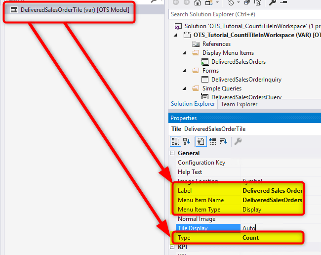Toggle the Properties view button in the grid toolbar
This screenshot has height=255, width=321.
201,141
